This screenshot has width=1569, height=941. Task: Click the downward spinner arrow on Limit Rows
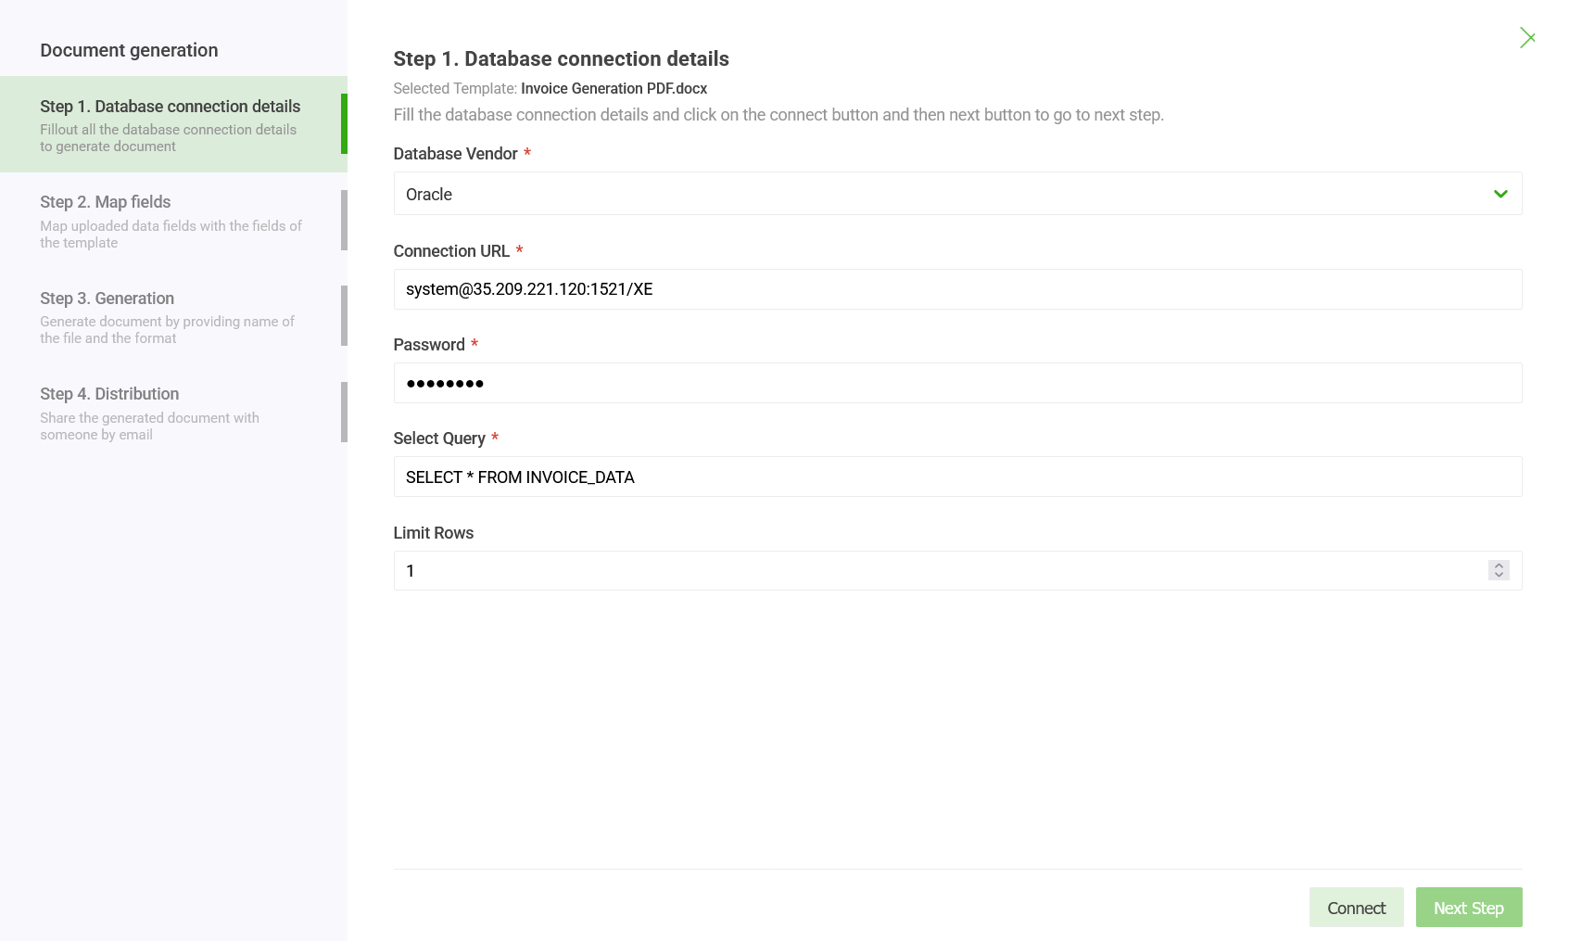1498,576
